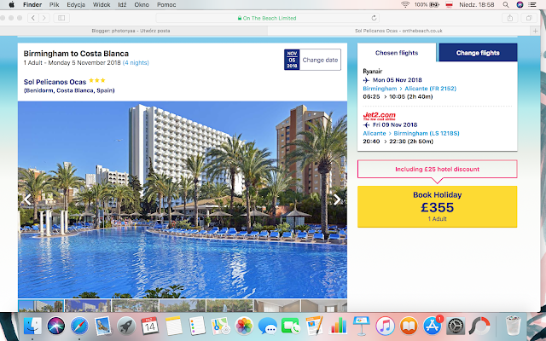Open Sol Pelicanos Ocas hotel link
This screenshot has width=546, height=341.
point(55,82)
